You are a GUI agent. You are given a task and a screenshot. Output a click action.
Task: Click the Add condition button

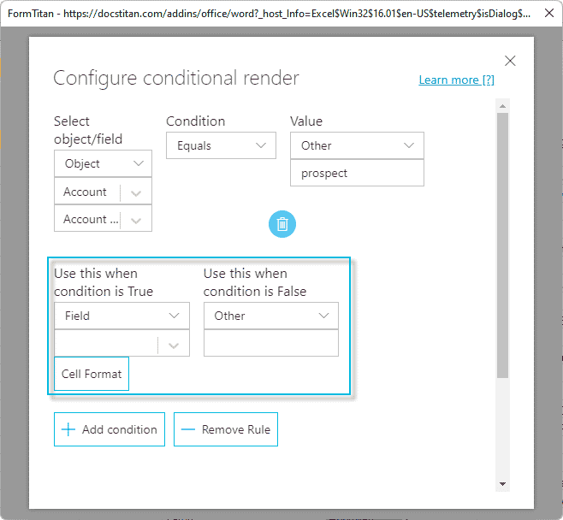coord(109,429)
